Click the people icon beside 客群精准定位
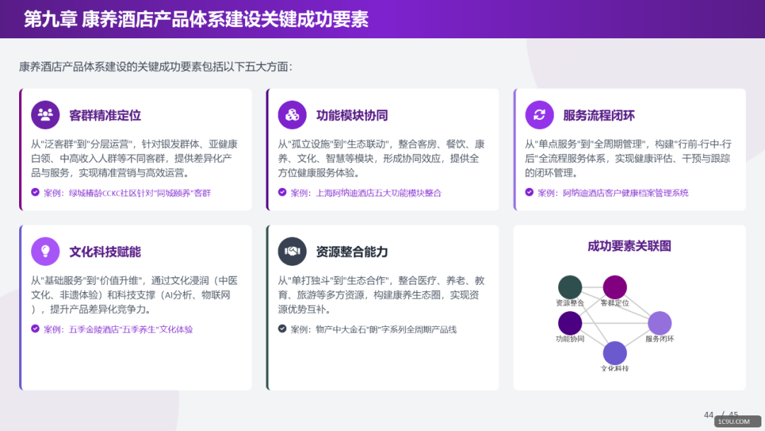765x431 pixels. coord(45,114)
